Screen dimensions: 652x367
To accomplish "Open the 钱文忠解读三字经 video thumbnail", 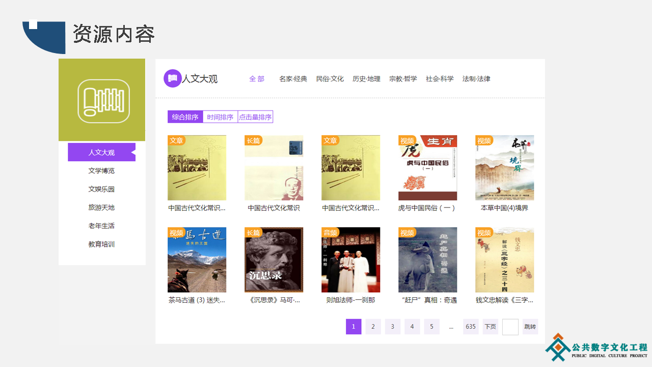I will (505, 260).
